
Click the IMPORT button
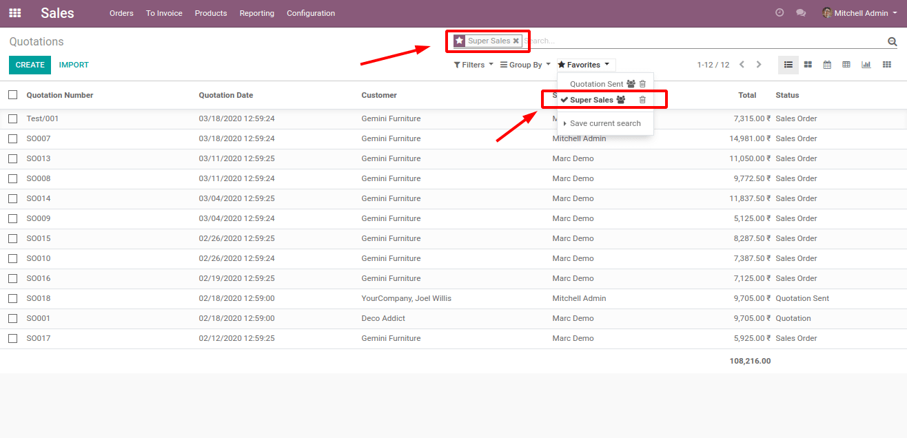[74, 65]
